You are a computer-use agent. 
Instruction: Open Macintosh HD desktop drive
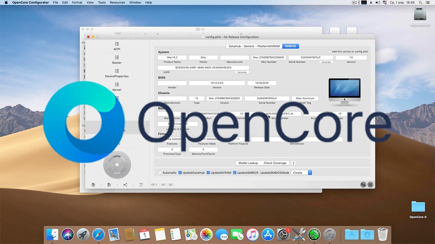pos(420,16)
